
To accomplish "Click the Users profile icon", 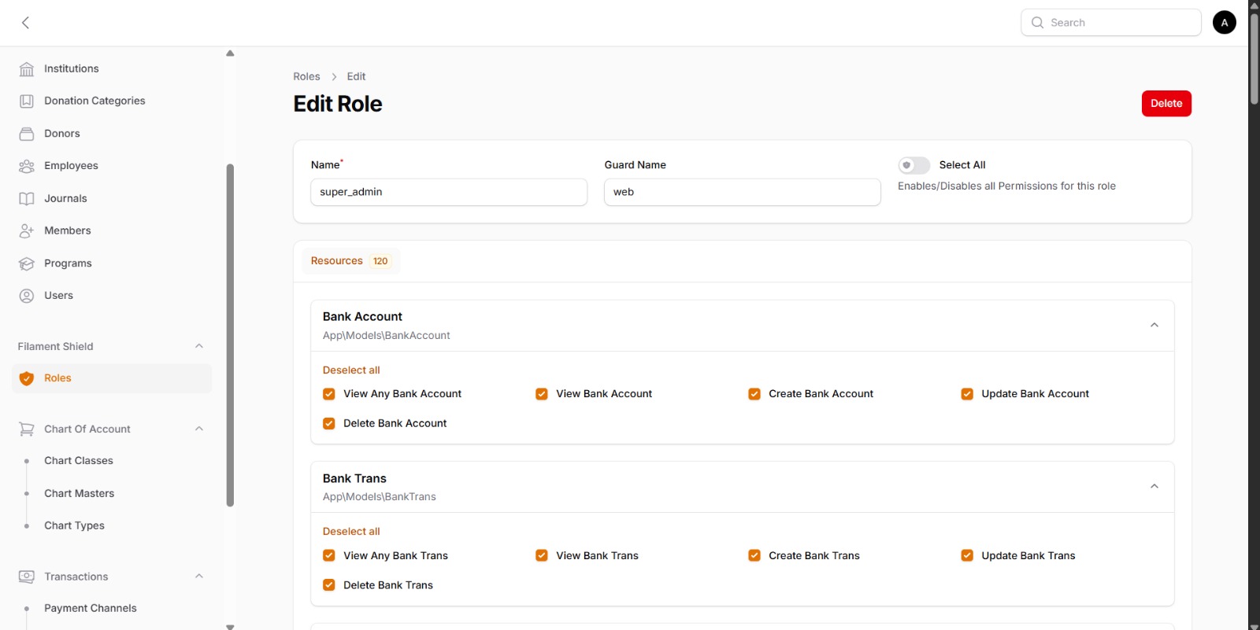I will [x=27, y=296].
